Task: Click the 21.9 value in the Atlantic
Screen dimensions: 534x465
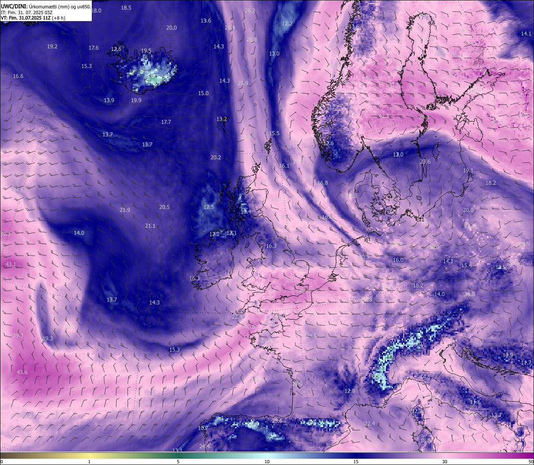Action: [125, 210]
